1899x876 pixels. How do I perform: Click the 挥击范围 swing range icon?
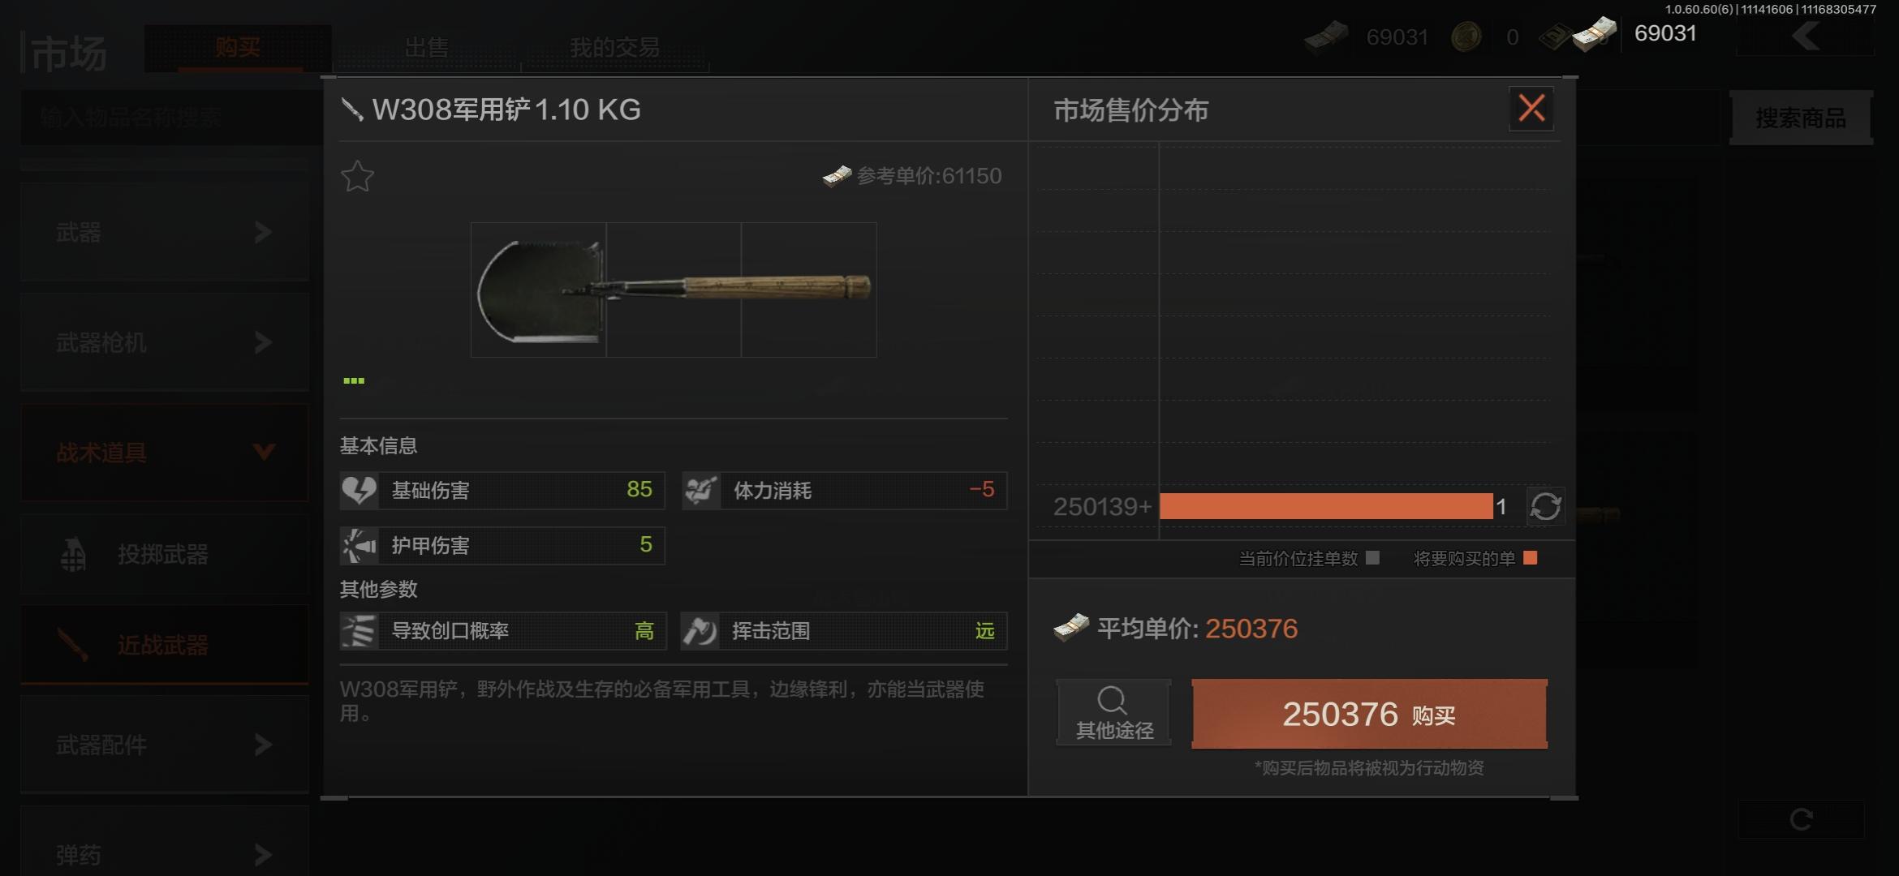pos(700,631)
